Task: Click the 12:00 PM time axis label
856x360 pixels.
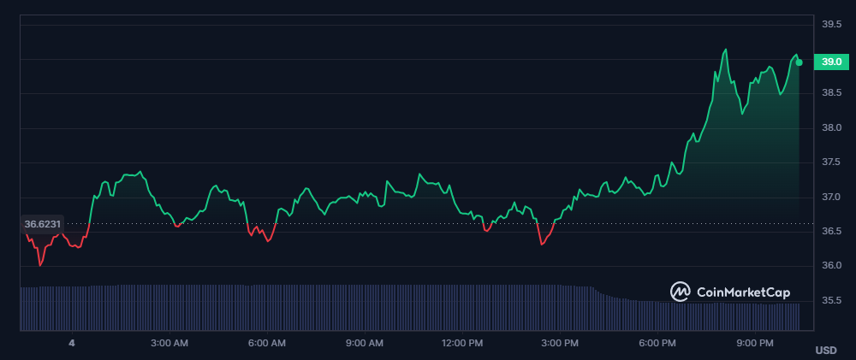Action: click(462, 343)
